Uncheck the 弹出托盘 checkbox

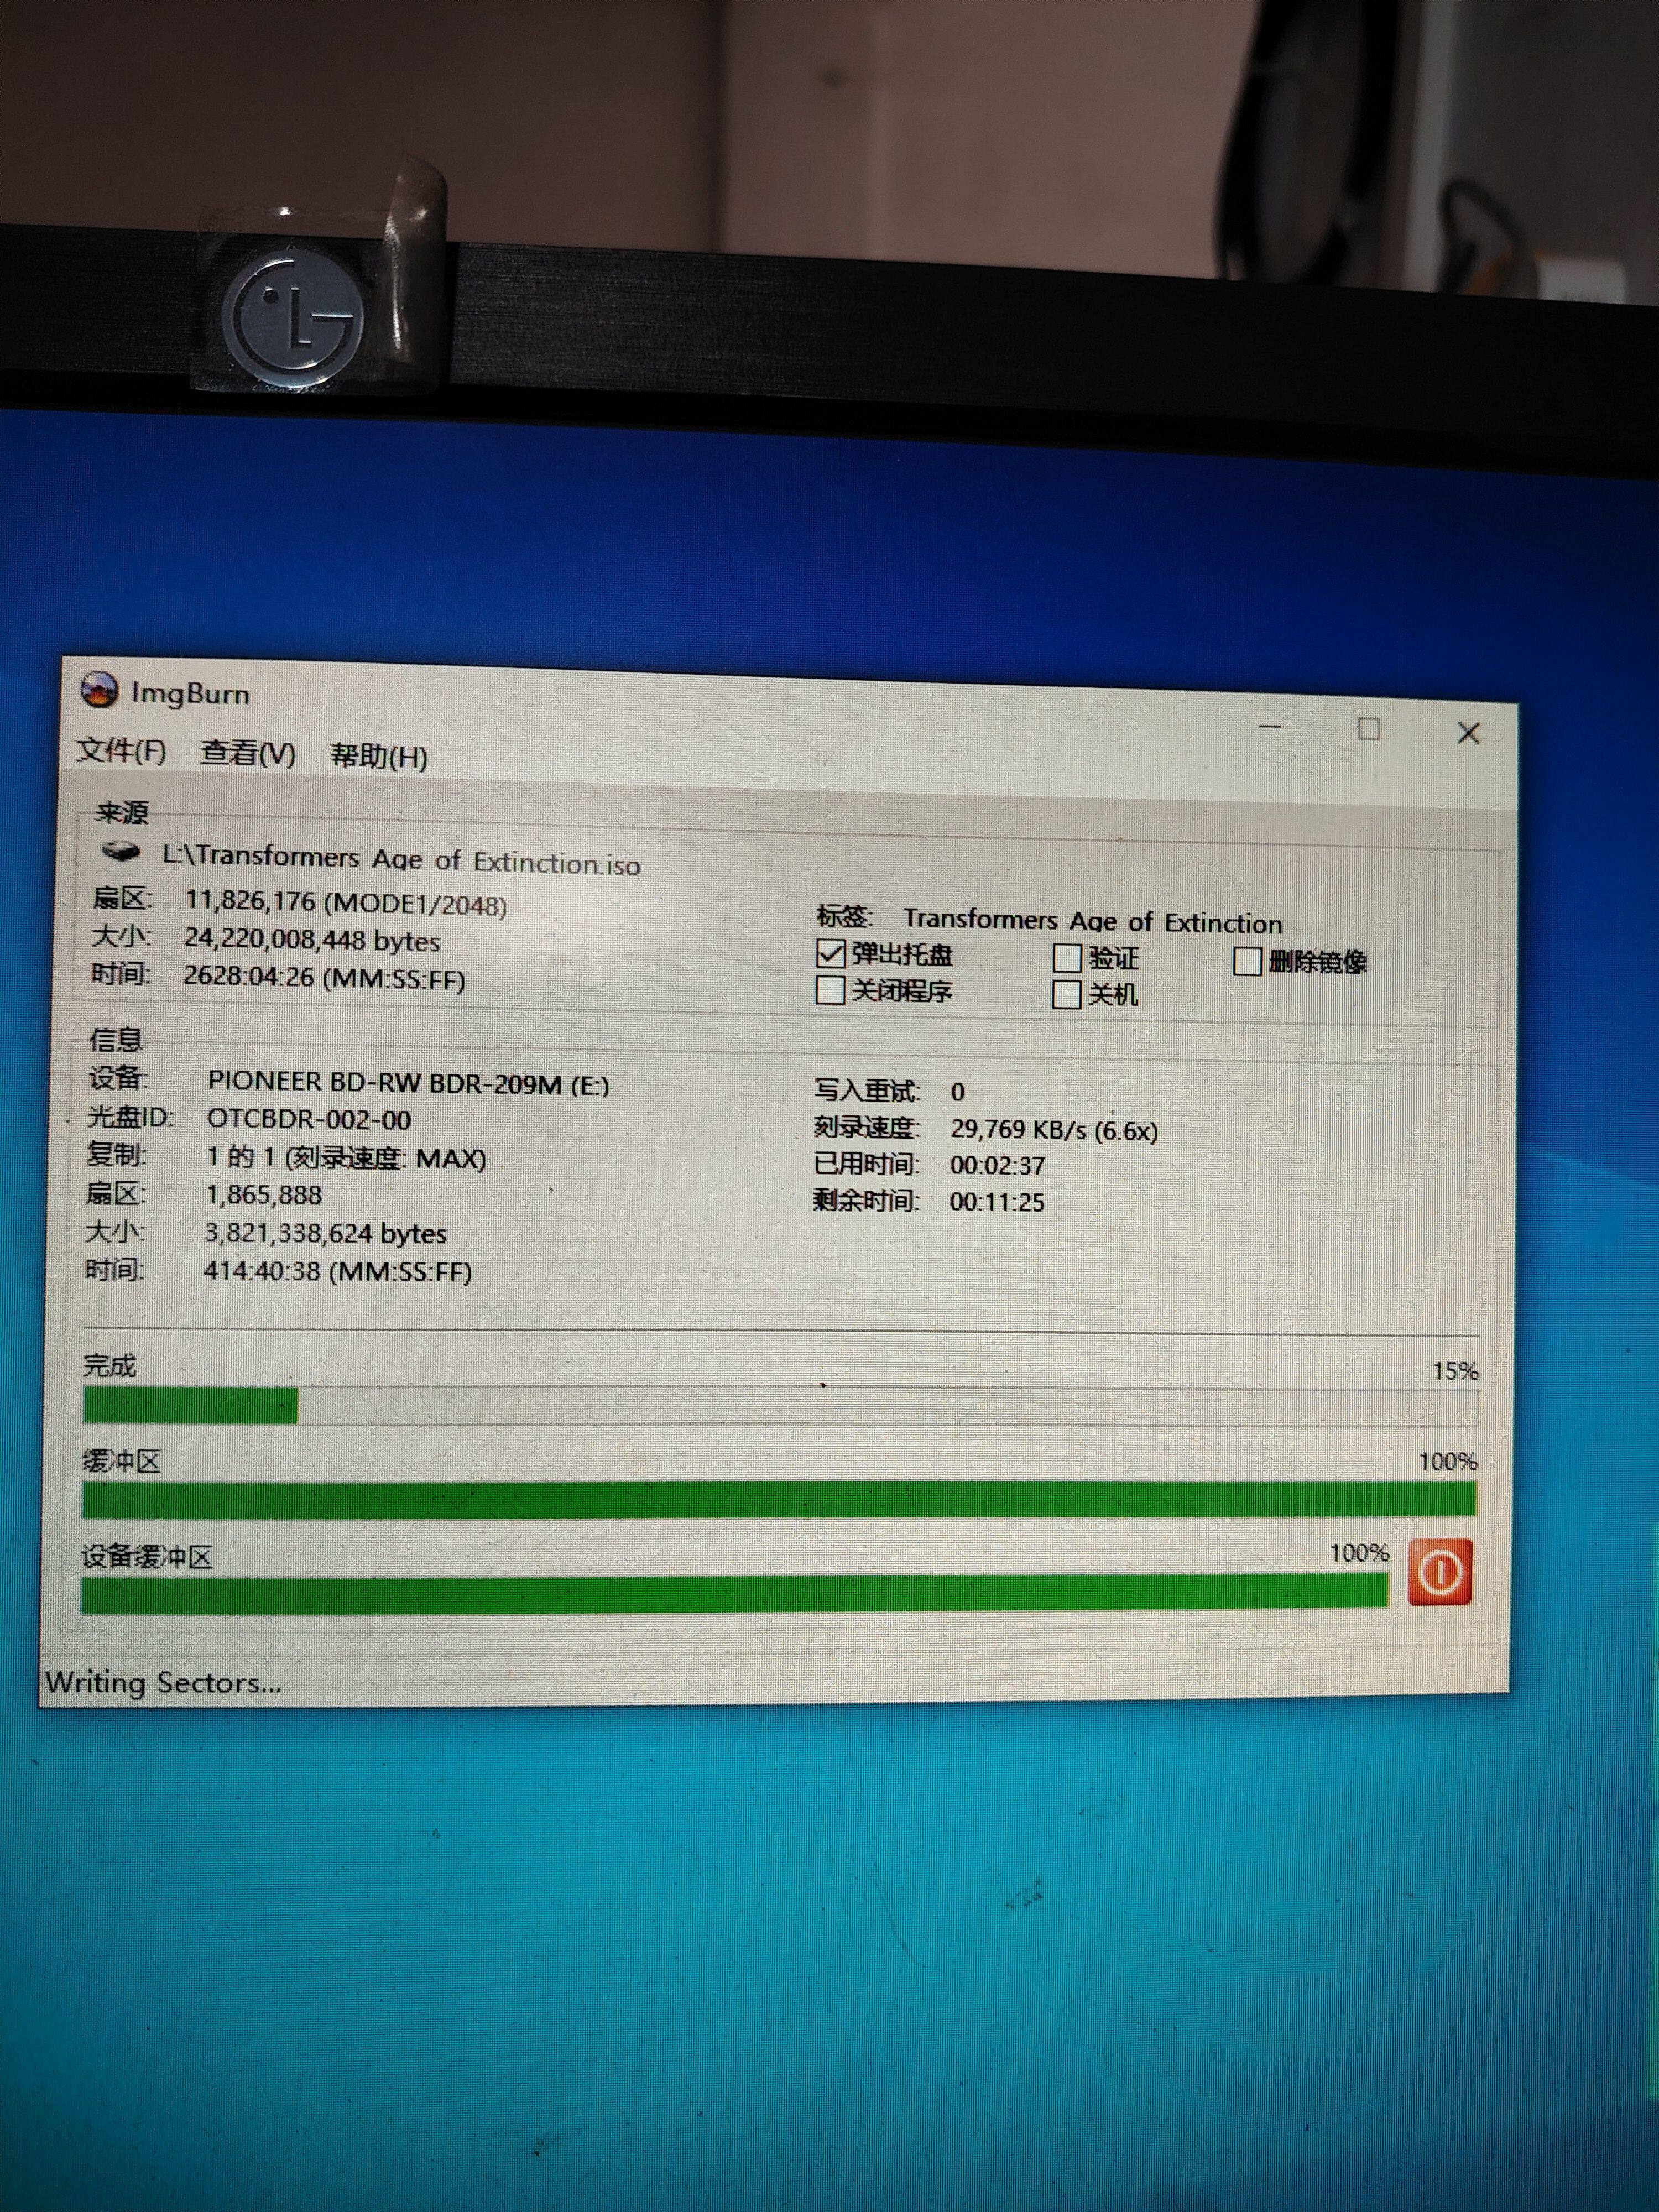831,953
